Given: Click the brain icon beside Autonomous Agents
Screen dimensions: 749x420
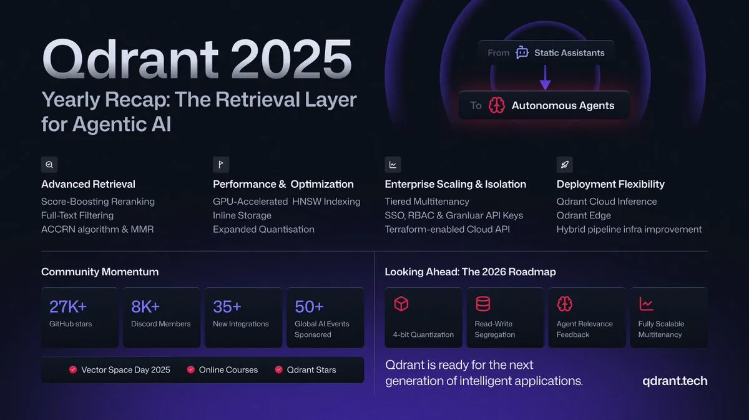Looking at the screenshot, I should [x=497, y=105].
